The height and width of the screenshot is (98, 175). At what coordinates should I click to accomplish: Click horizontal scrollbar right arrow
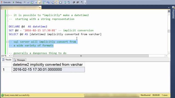pyautogui.click(x=166, y=56)
